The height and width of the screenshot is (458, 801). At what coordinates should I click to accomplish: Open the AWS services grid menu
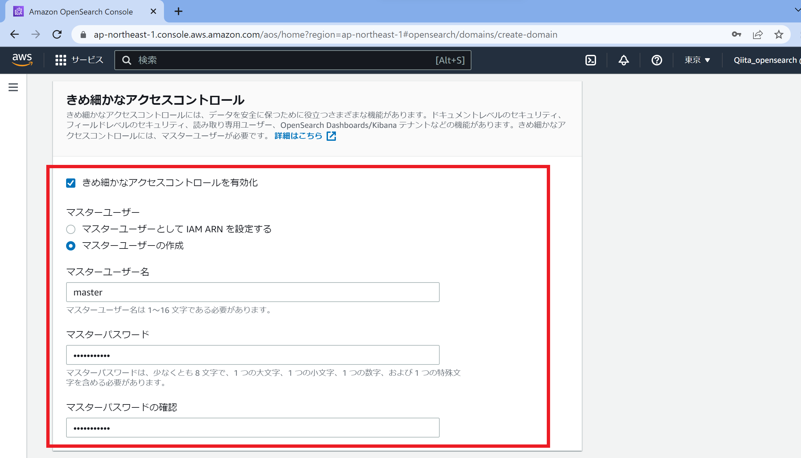[x=61, y=60]
